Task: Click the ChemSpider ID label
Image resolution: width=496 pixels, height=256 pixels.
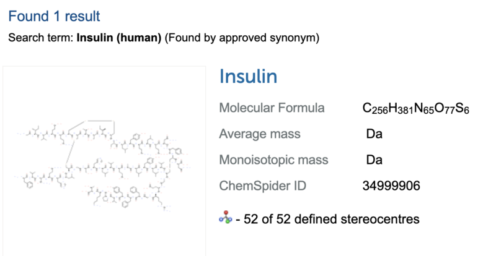Action: click(262, 186)
